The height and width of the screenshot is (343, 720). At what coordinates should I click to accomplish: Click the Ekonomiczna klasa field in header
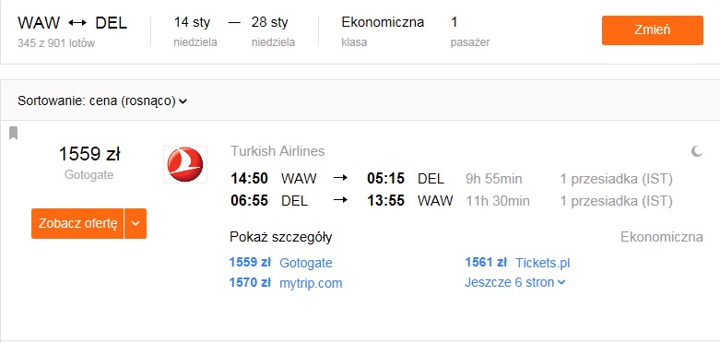pyautogui.click(x=383, y=31)
